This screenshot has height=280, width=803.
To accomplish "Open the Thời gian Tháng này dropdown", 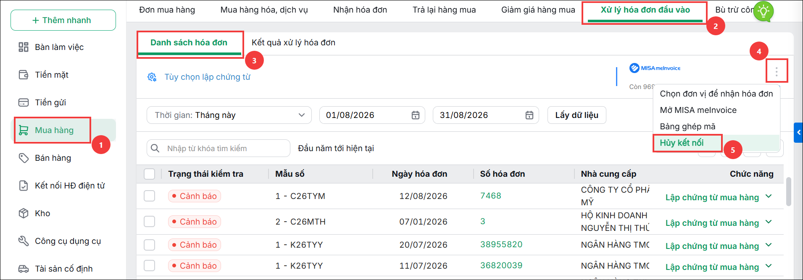I will tap(229, 115).
